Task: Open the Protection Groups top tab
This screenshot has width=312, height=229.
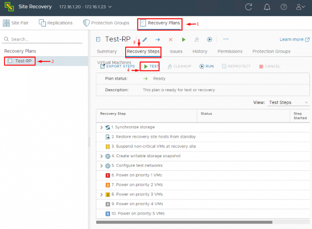Action: pos(106,23)
